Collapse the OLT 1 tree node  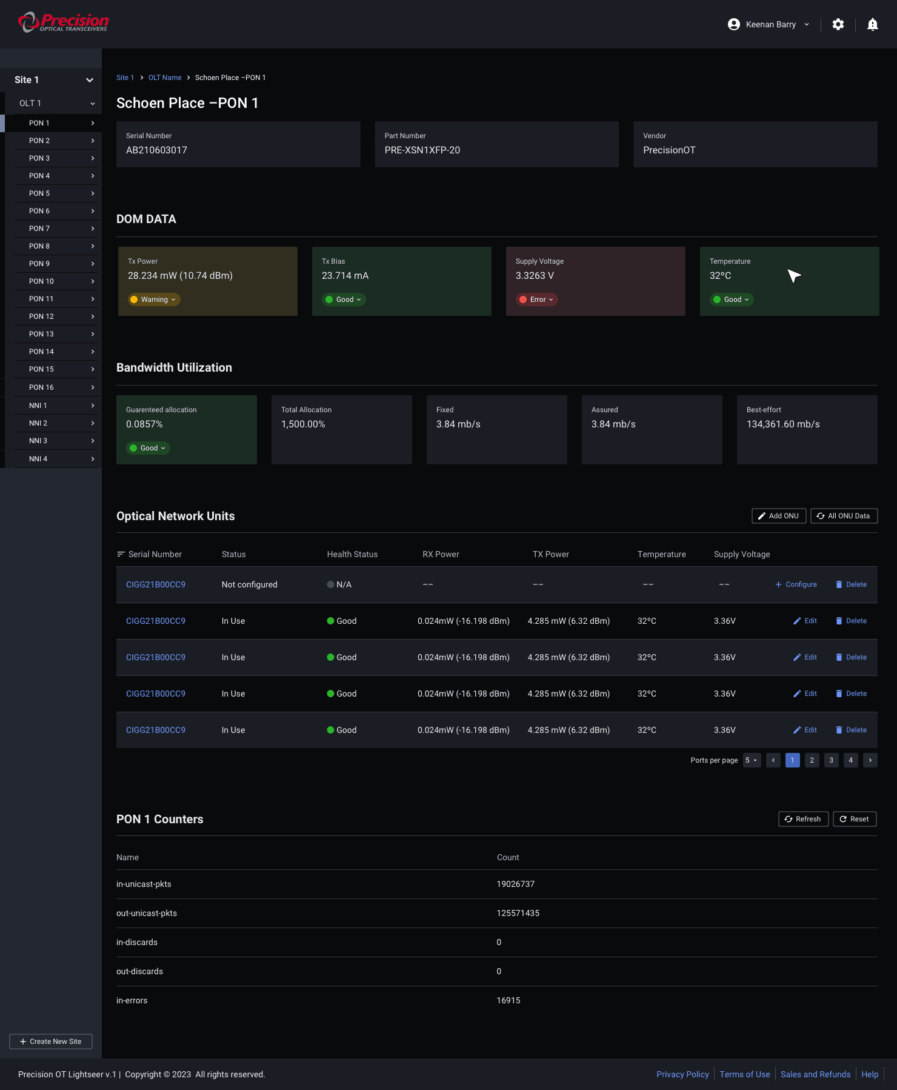(x=93, y=104)
